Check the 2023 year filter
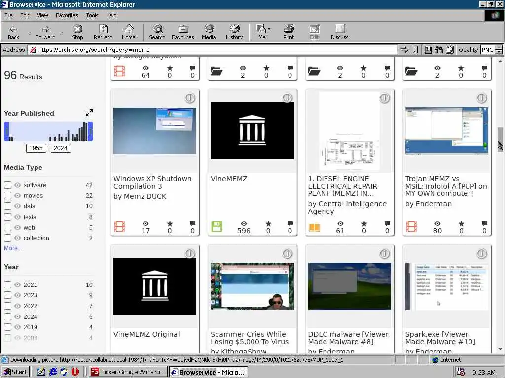Screen dimensions: 505x378 pyautogui.click(x=8, y=295)
